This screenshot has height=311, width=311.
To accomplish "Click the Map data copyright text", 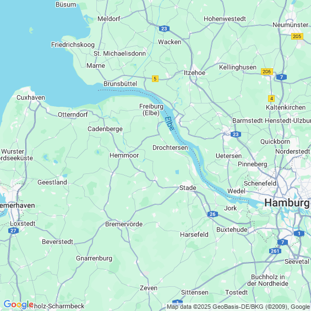I will point(238,307).
